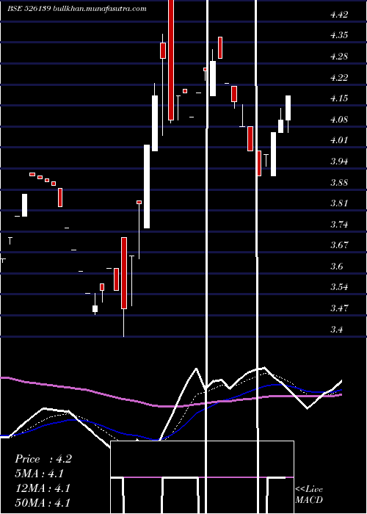Click the 4.28 price axis label
The width and height of the screenshot is (367, 514).
(339, 57)
